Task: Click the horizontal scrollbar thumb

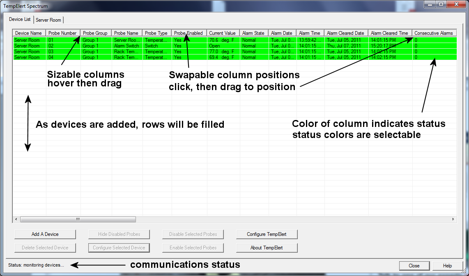Action: coord(78,219)
